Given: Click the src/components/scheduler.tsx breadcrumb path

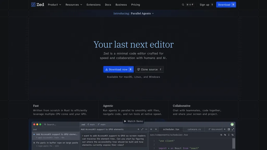Looking at the screenshot, I should [x=169, y=135].
